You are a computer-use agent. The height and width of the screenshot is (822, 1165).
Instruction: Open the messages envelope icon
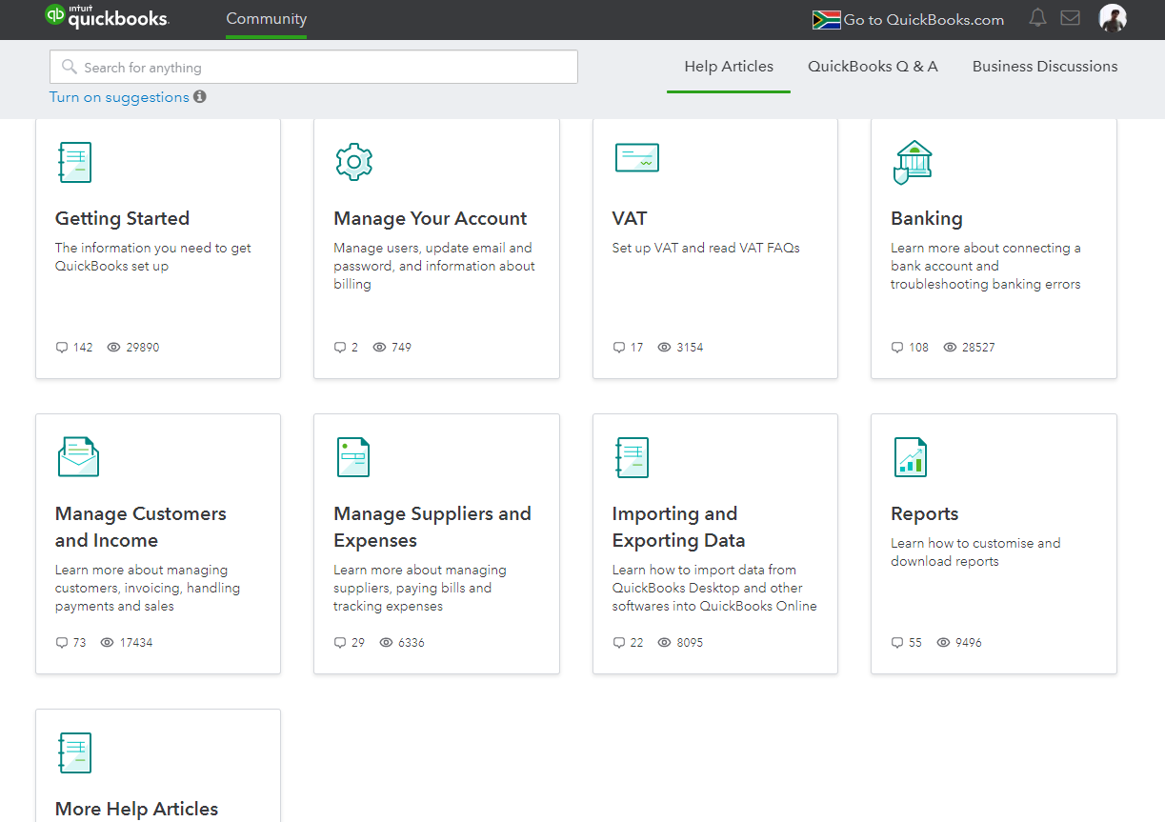click(1070, 19)
